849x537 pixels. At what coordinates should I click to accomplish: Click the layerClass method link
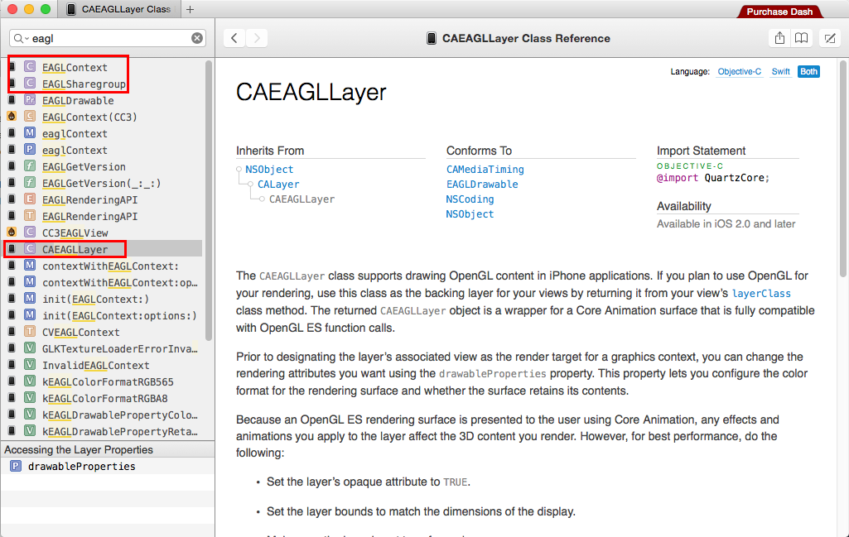click(x=761, y=294)
